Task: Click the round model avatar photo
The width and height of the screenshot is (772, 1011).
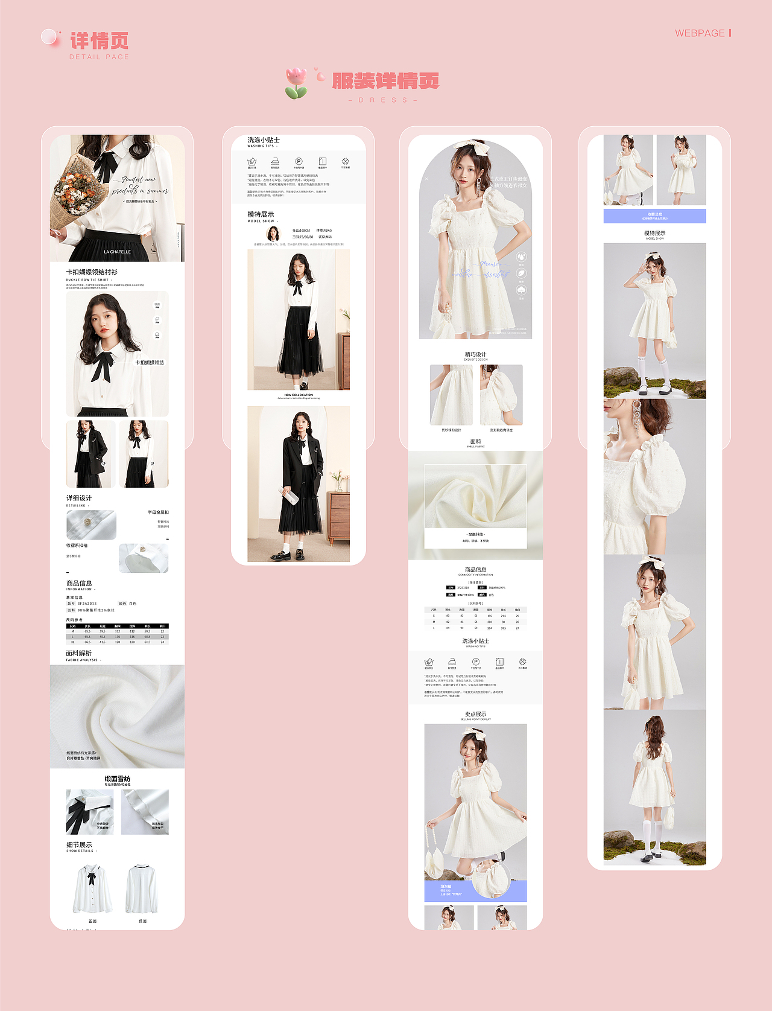Action: (274, 234)
